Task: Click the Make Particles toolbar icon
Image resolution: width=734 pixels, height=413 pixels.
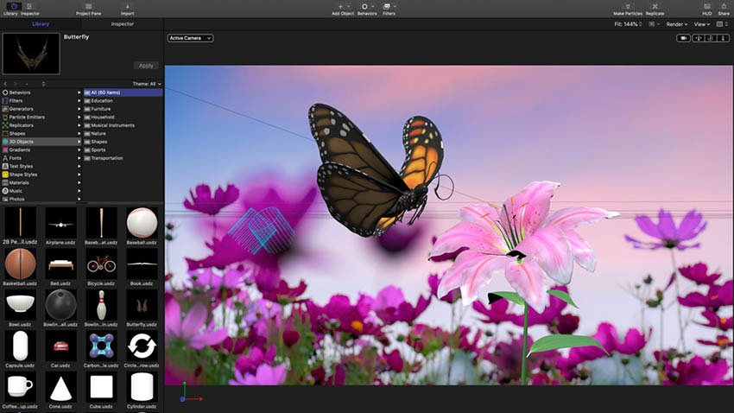Action: click(x=627, y=6)
